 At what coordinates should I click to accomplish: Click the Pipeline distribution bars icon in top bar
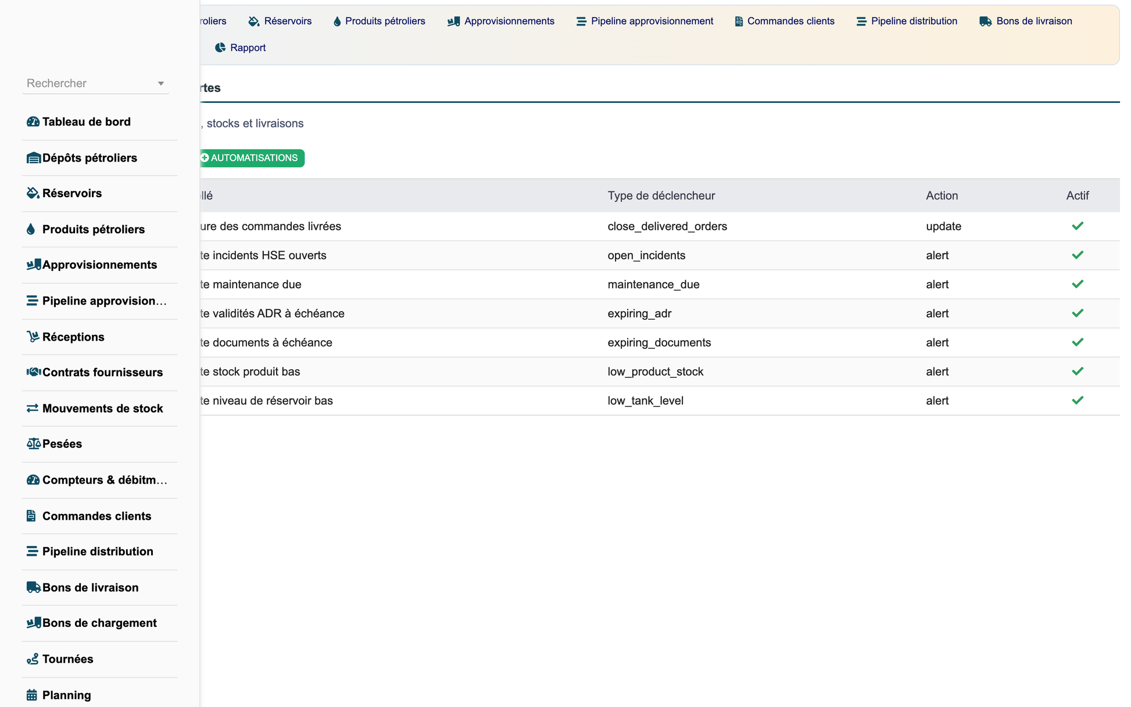click(x=861, y=22)
